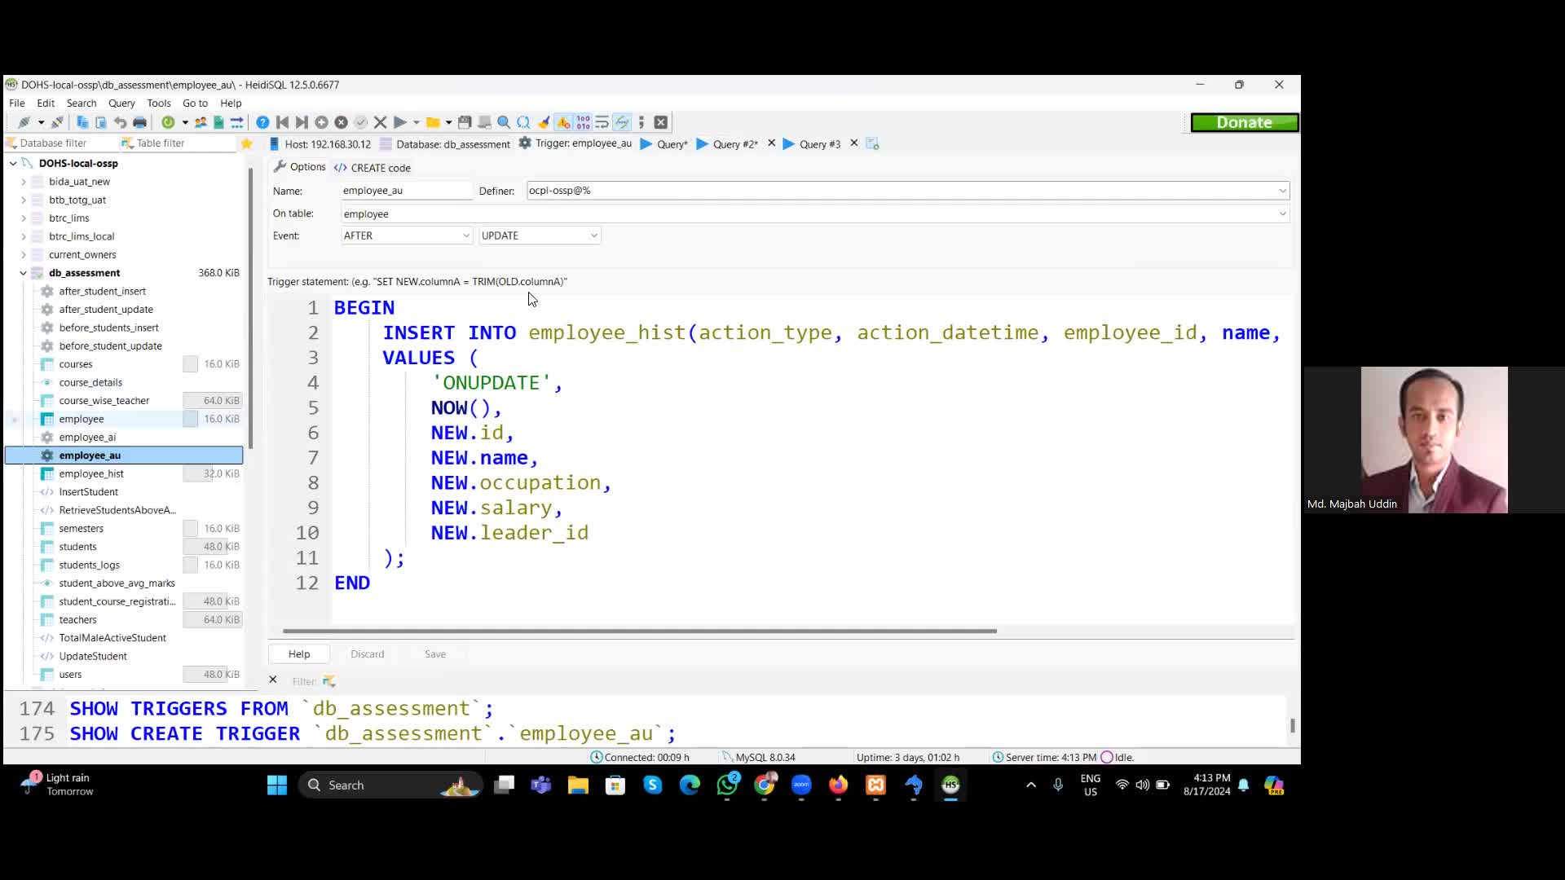The image size is (1565, 880).
Task: Toggle the favorites star near the filters
Action: click(x=246, y=143)
